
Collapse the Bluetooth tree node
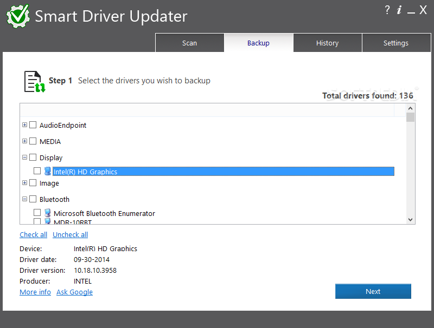coord(24,199)
